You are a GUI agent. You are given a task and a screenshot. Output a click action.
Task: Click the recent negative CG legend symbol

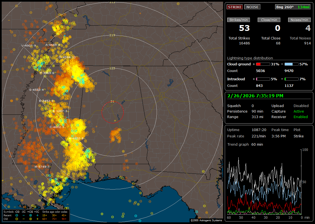tap(17, 215)
